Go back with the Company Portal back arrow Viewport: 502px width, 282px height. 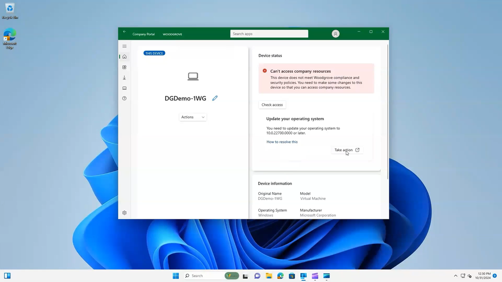(124, 32)
